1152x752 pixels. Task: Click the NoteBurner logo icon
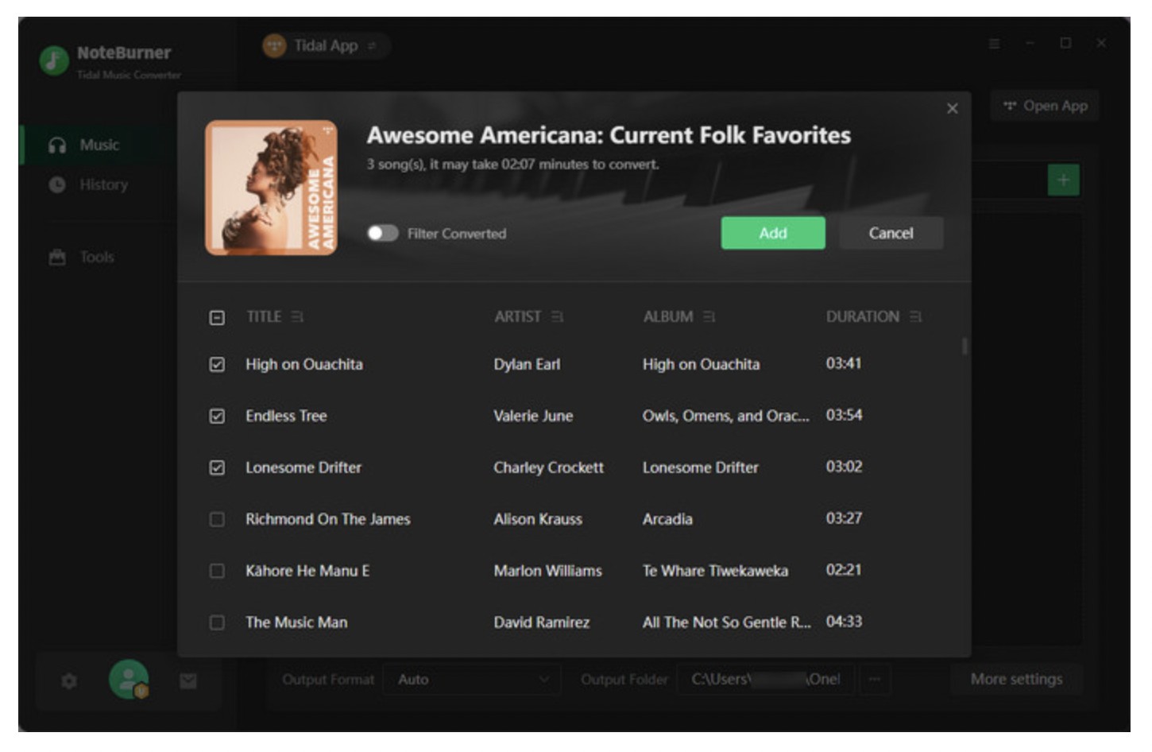pyautogui.click(x=54, y=60)
